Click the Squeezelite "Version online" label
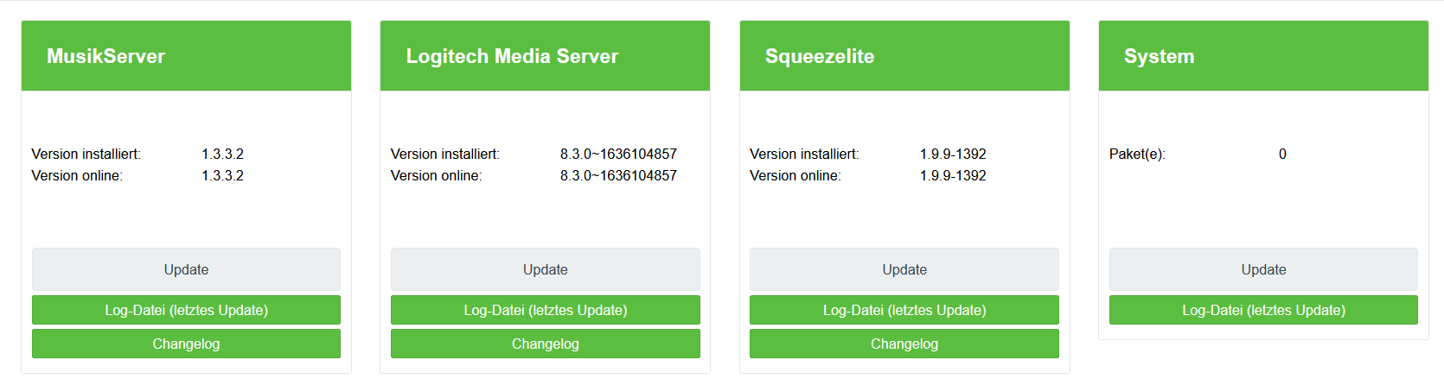 point(795,175)
